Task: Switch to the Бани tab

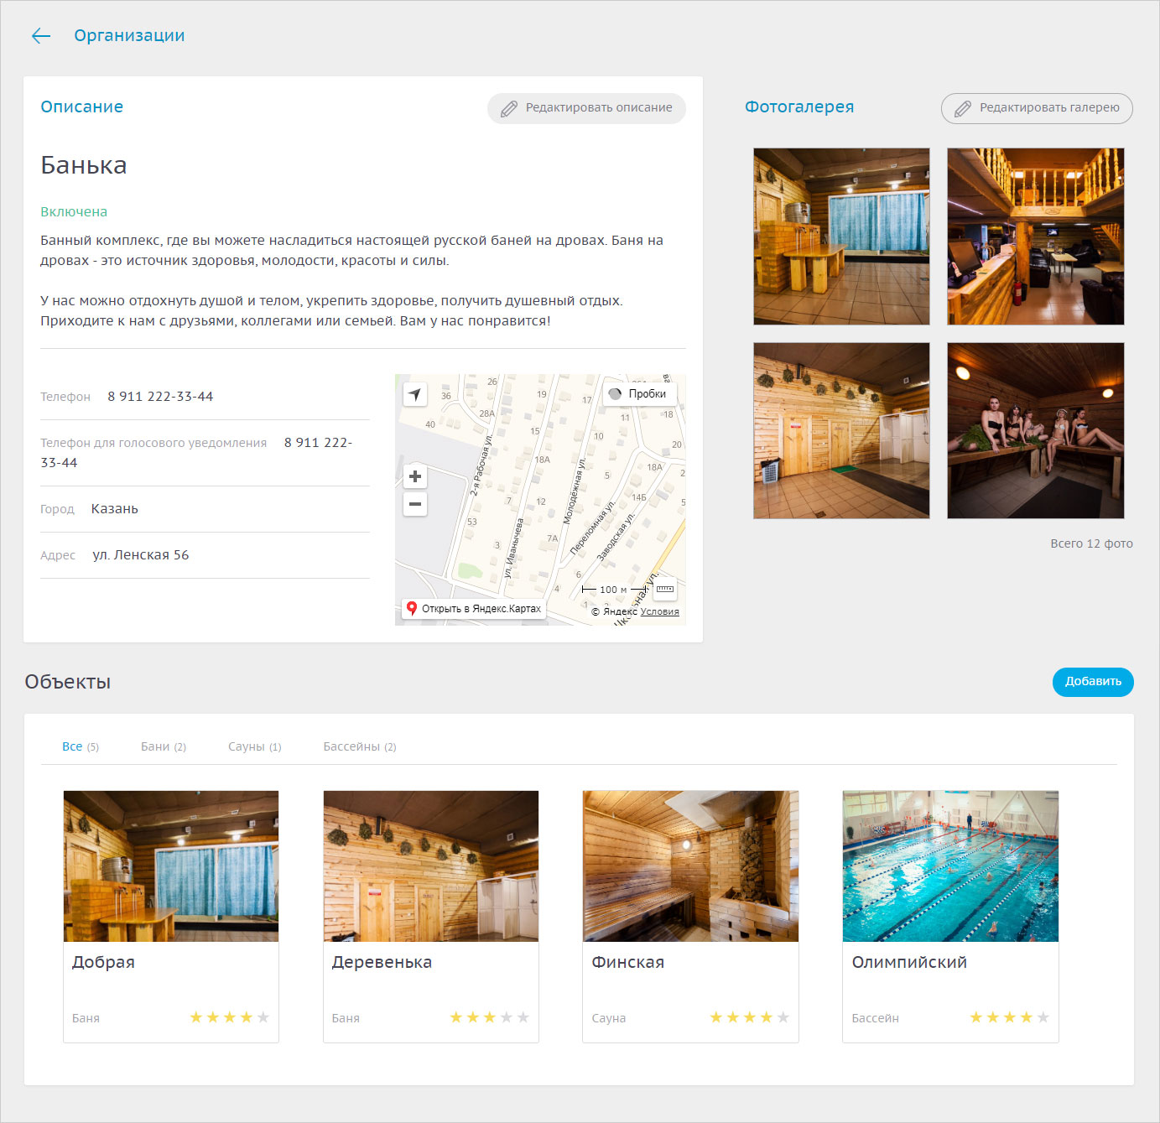Action: click(x=164, y=746)
